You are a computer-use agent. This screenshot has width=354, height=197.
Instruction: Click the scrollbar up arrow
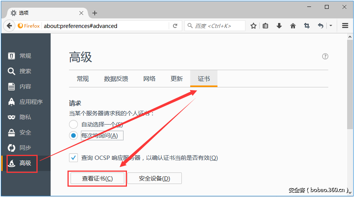(x=350, y=37)
